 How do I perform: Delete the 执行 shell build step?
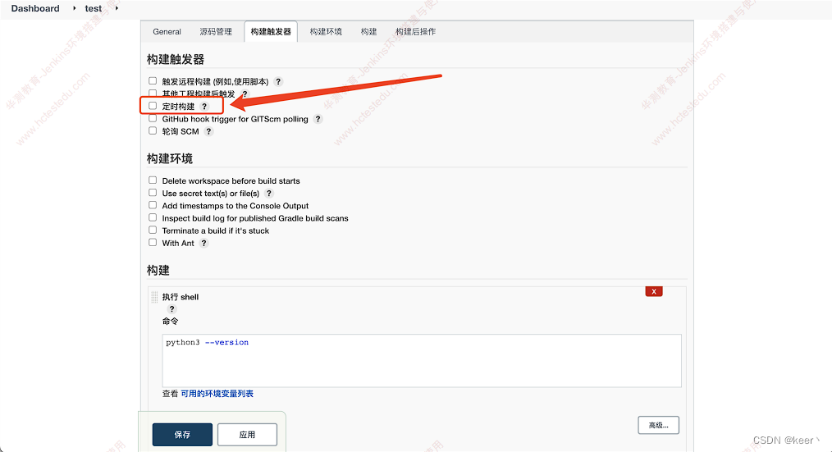pyautogui.click(x=654, y=291)
